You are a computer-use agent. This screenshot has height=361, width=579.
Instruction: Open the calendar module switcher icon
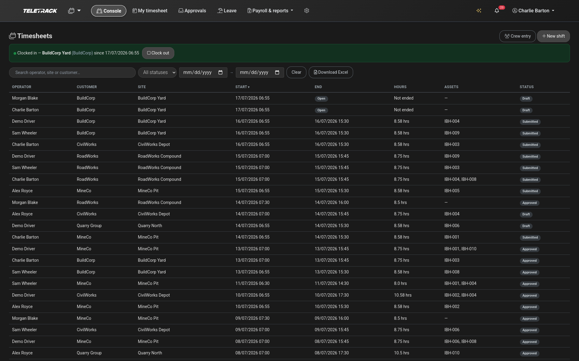point(71,11)
